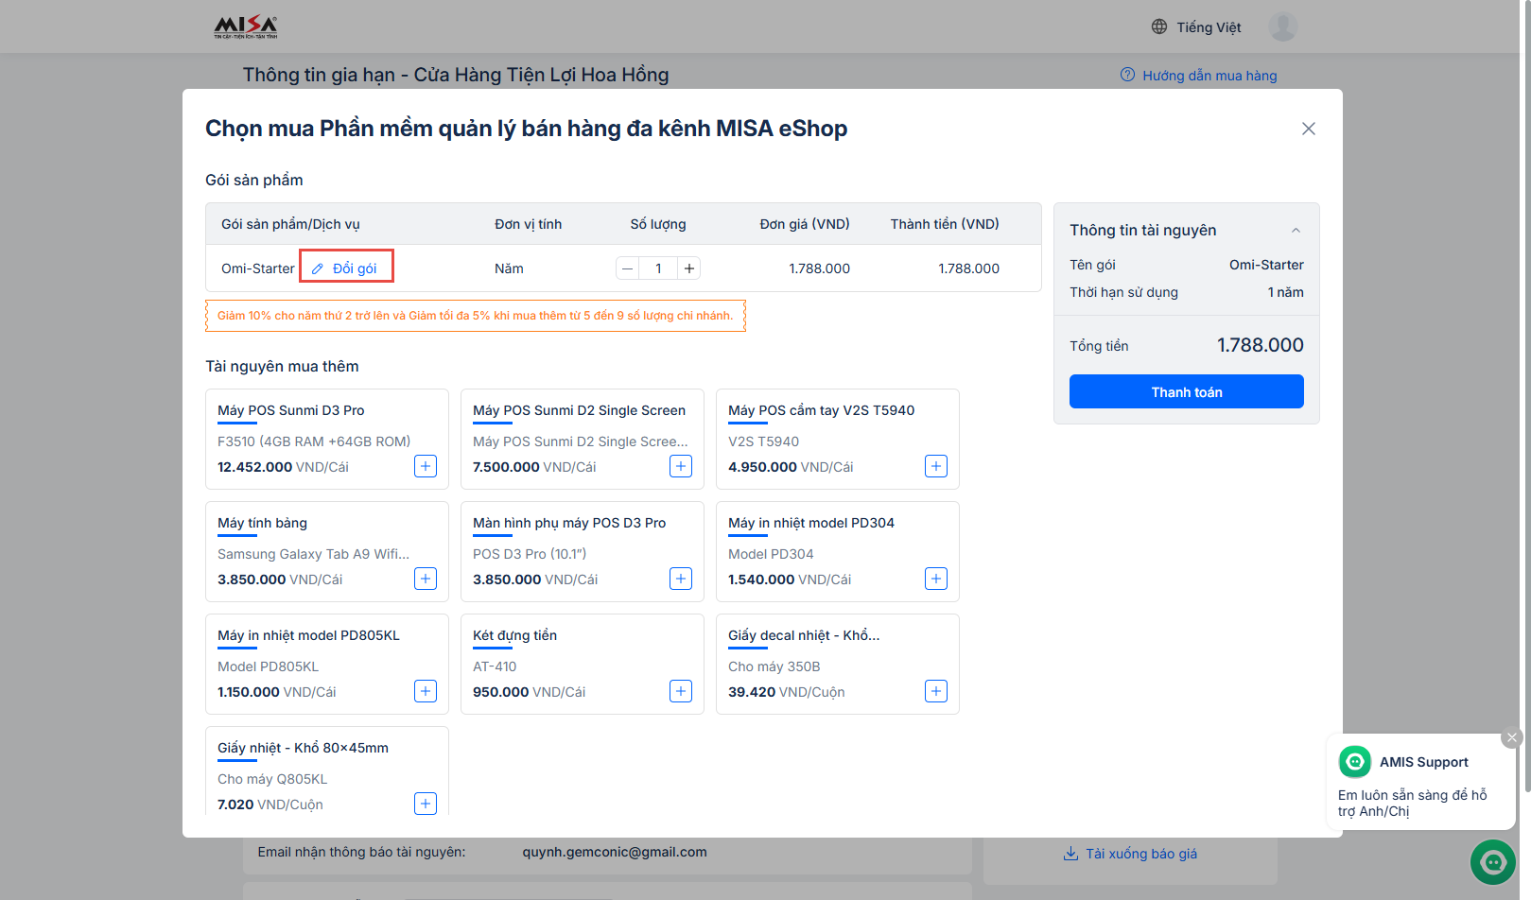The width and height of the screenshot is (1531, 900).
Task: Add Máy POS Sunmi D2 Single Screen
Action: 681,466
